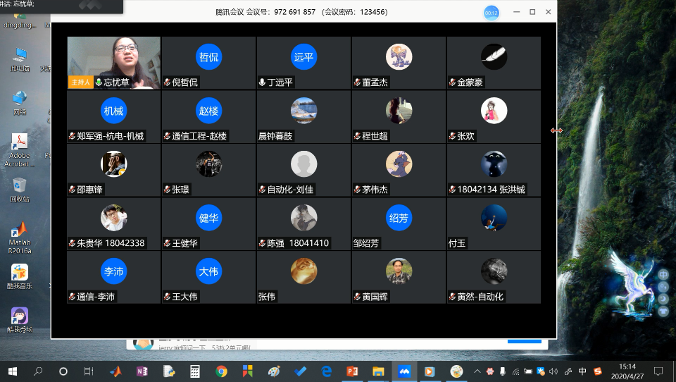Open Windows Start menu
This screenshot has width=676, height=382.
pyautogui.click(x=13, y=371)
